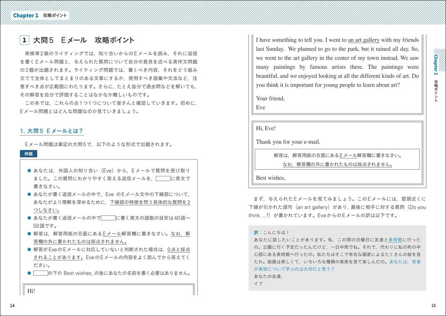Image resolution: width=446 pixels, height=316 pixels.
Task: Click page number 15
Action: coord(433,306)
